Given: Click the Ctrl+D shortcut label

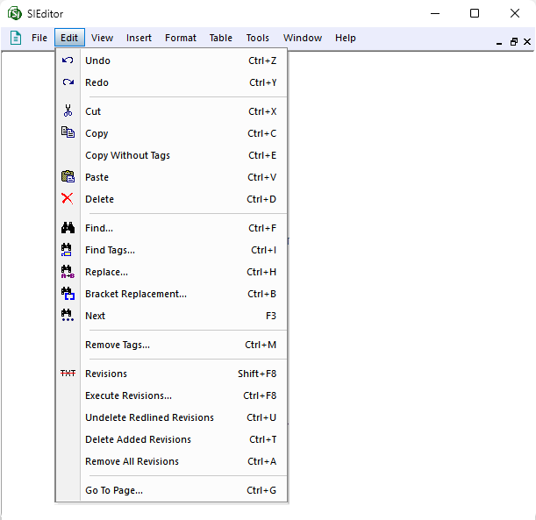Looking at the screenshot, I should click(x=261, y=199).
